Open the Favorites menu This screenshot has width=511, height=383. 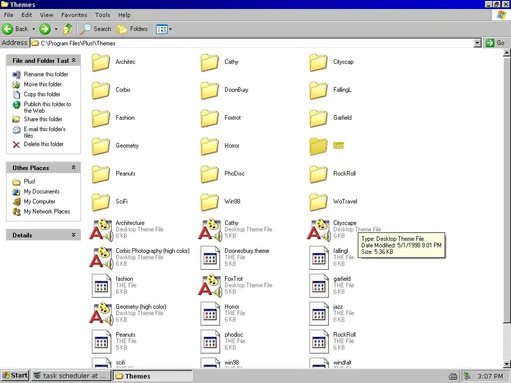tap(74, 15)
